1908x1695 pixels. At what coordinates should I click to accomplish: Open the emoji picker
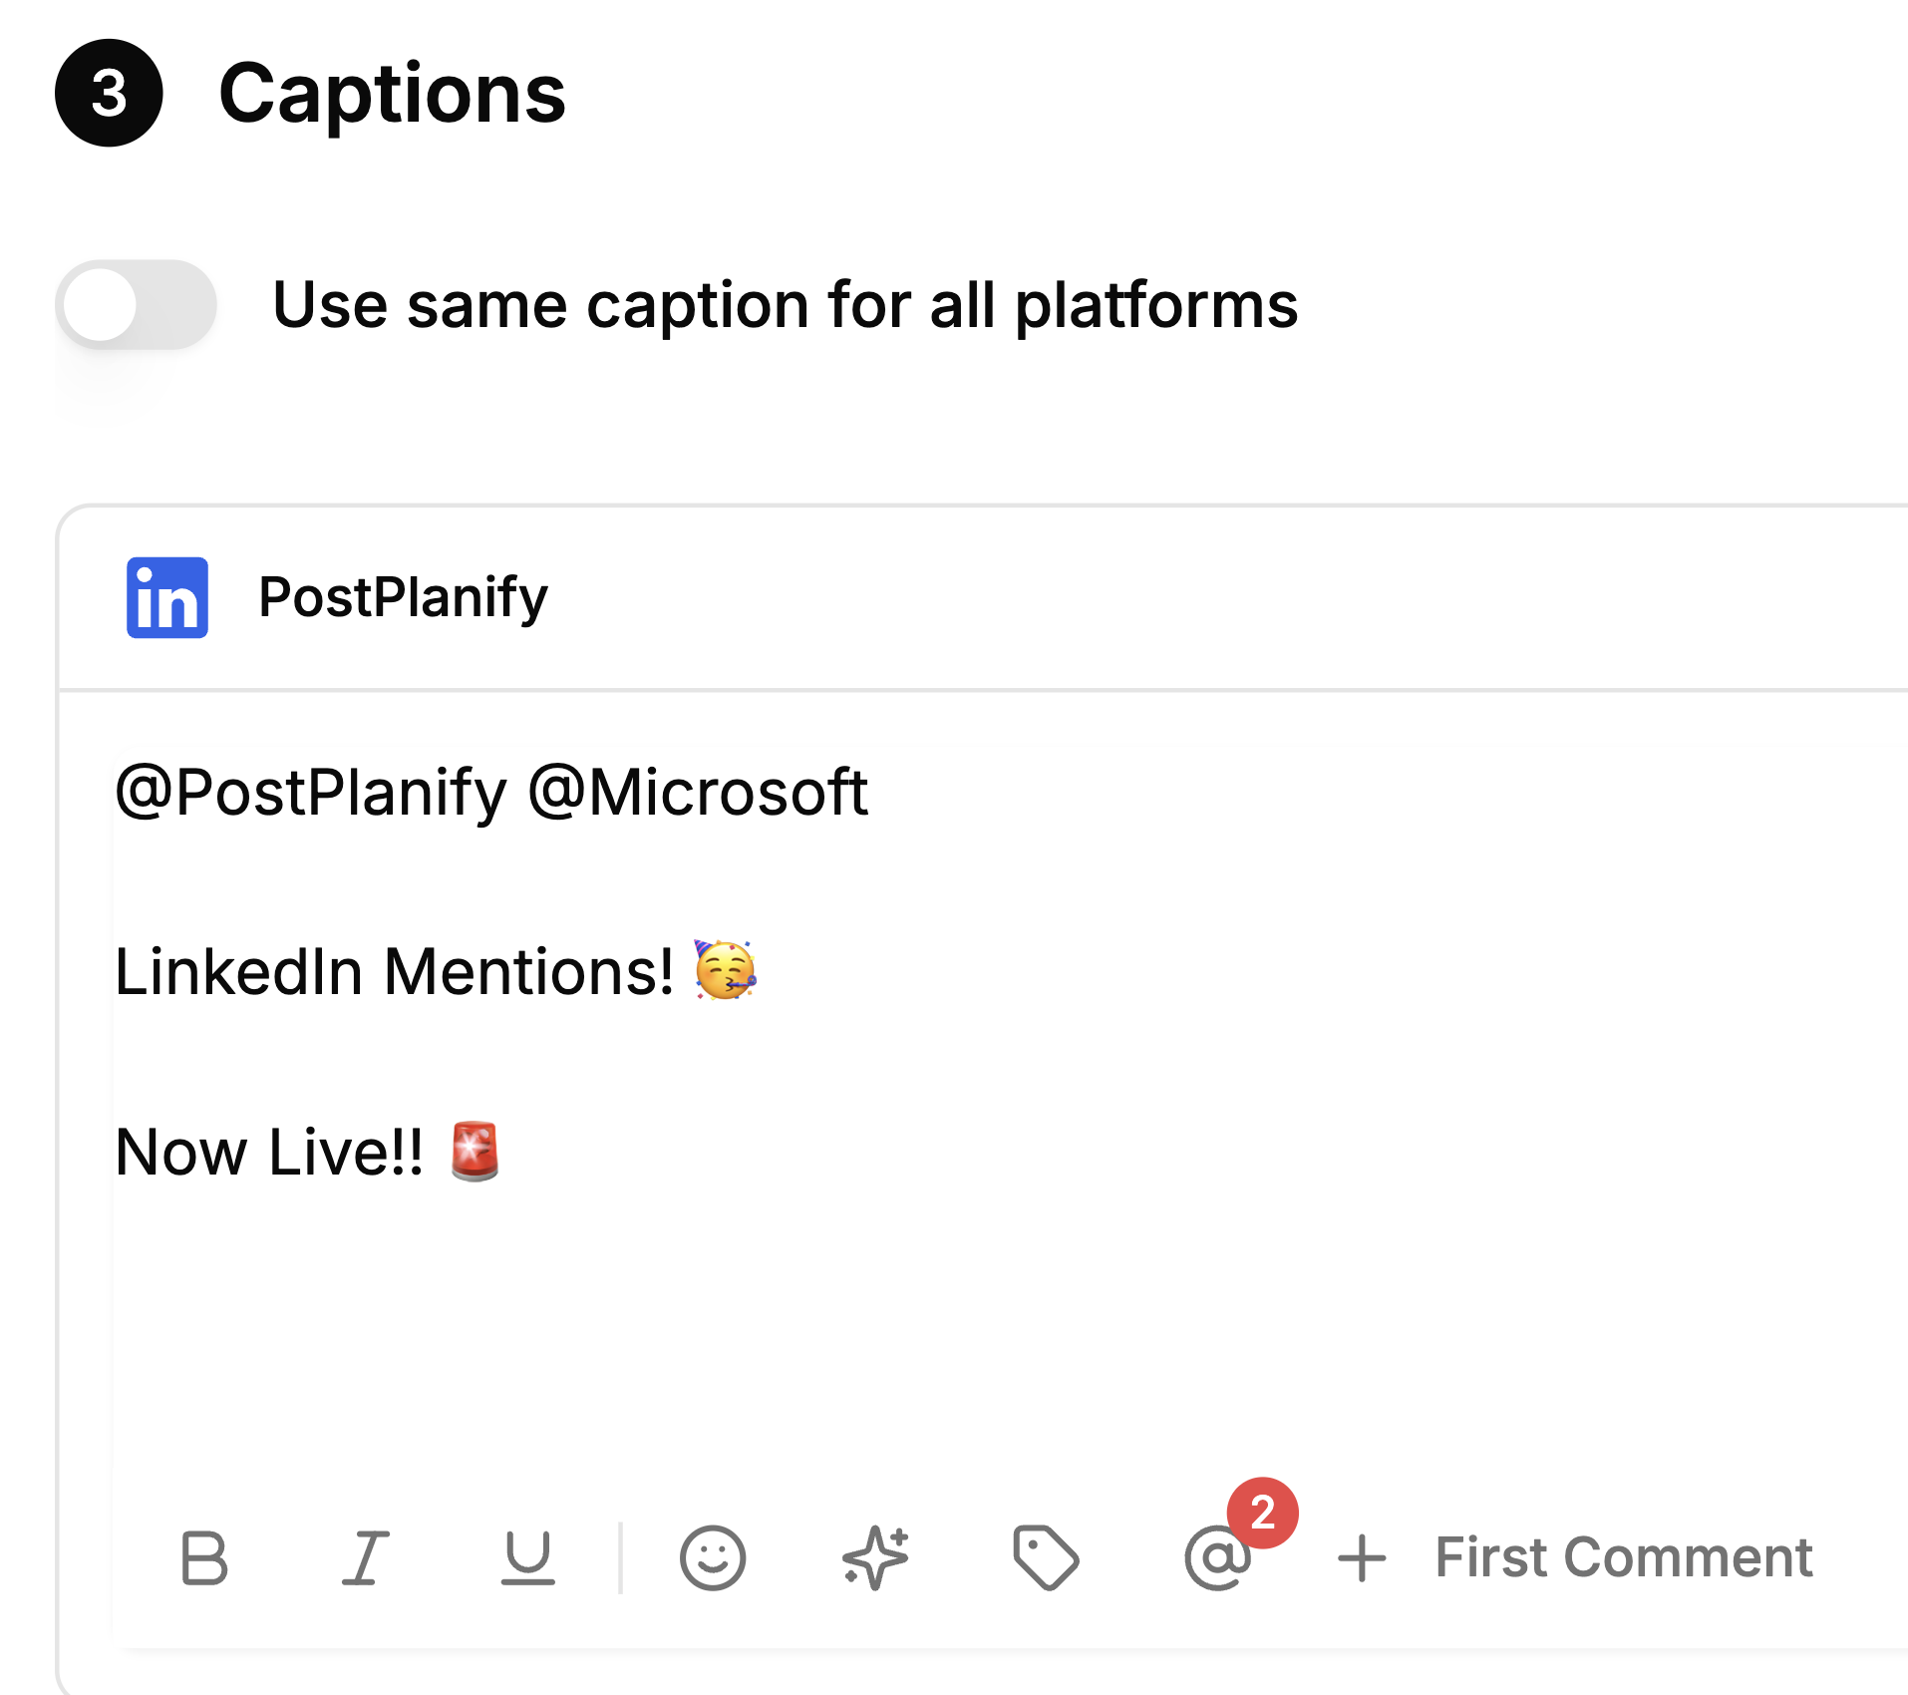(712, 1557)
